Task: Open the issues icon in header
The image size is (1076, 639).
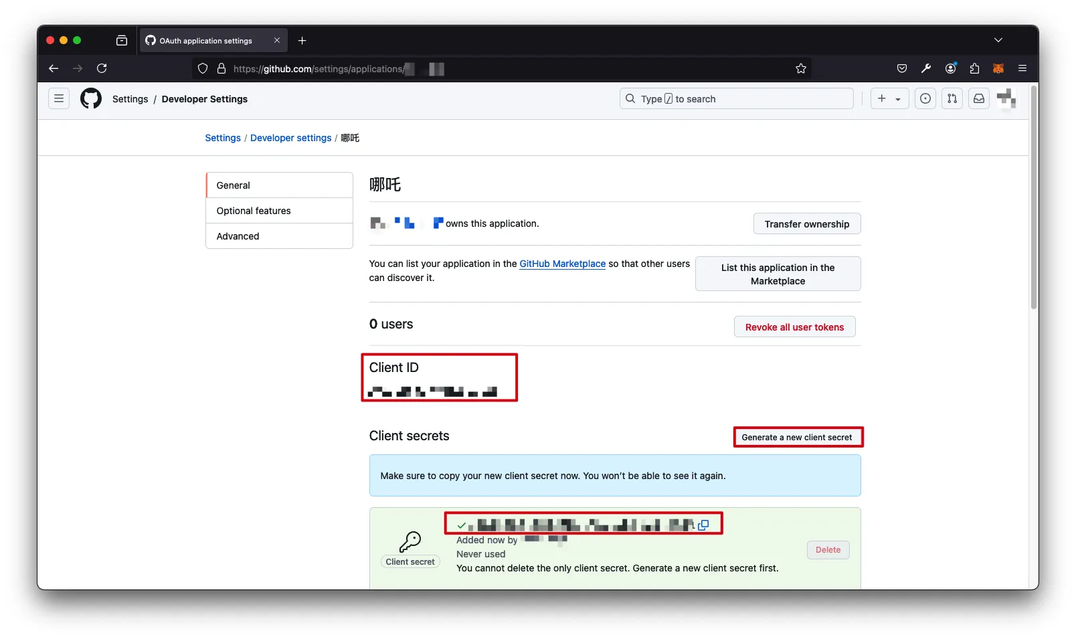Action: [x=925, y=99]
